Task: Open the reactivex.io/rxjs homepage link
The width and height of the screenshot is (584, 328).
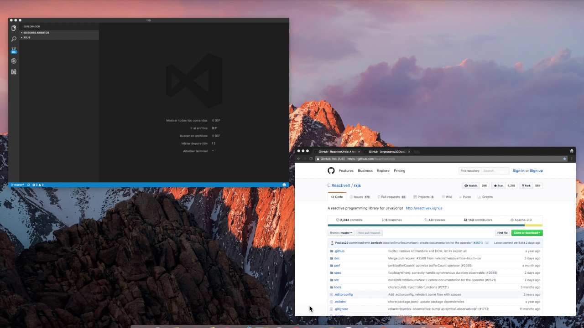Action: tap(424, 208)
